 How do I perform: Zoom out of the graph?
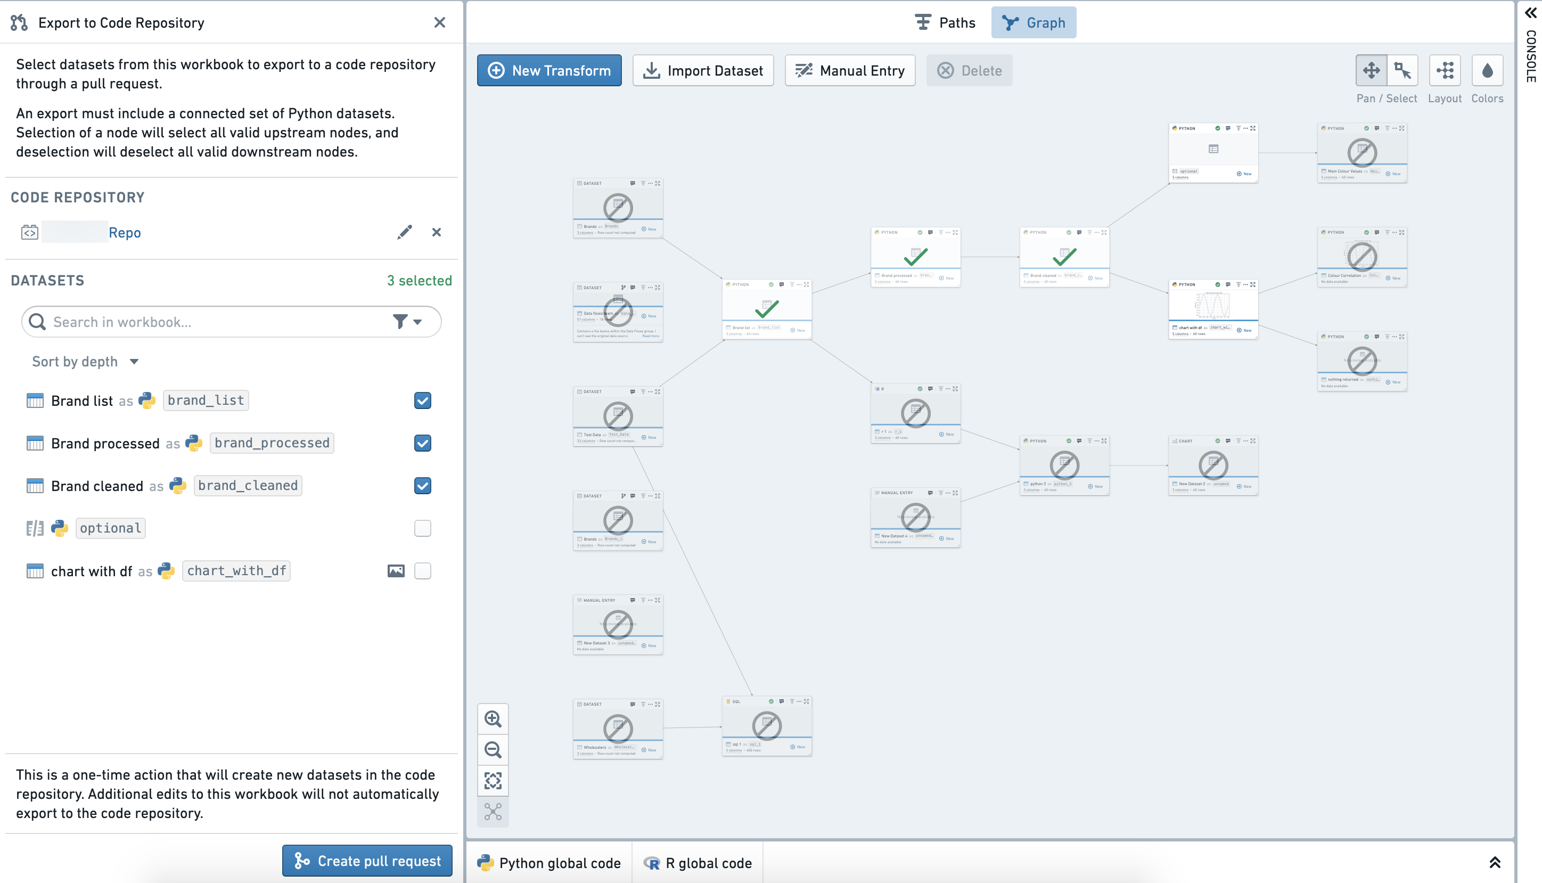[493, 749]
